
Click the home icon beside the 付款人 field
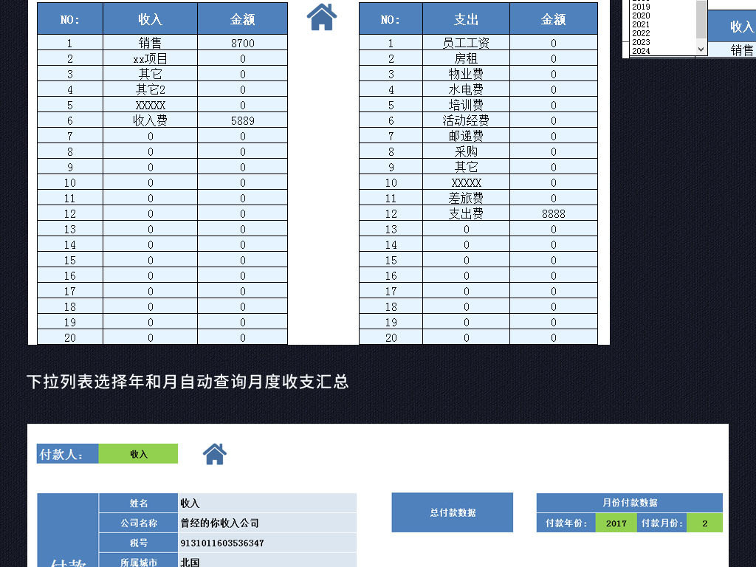(x=215, y=454)
